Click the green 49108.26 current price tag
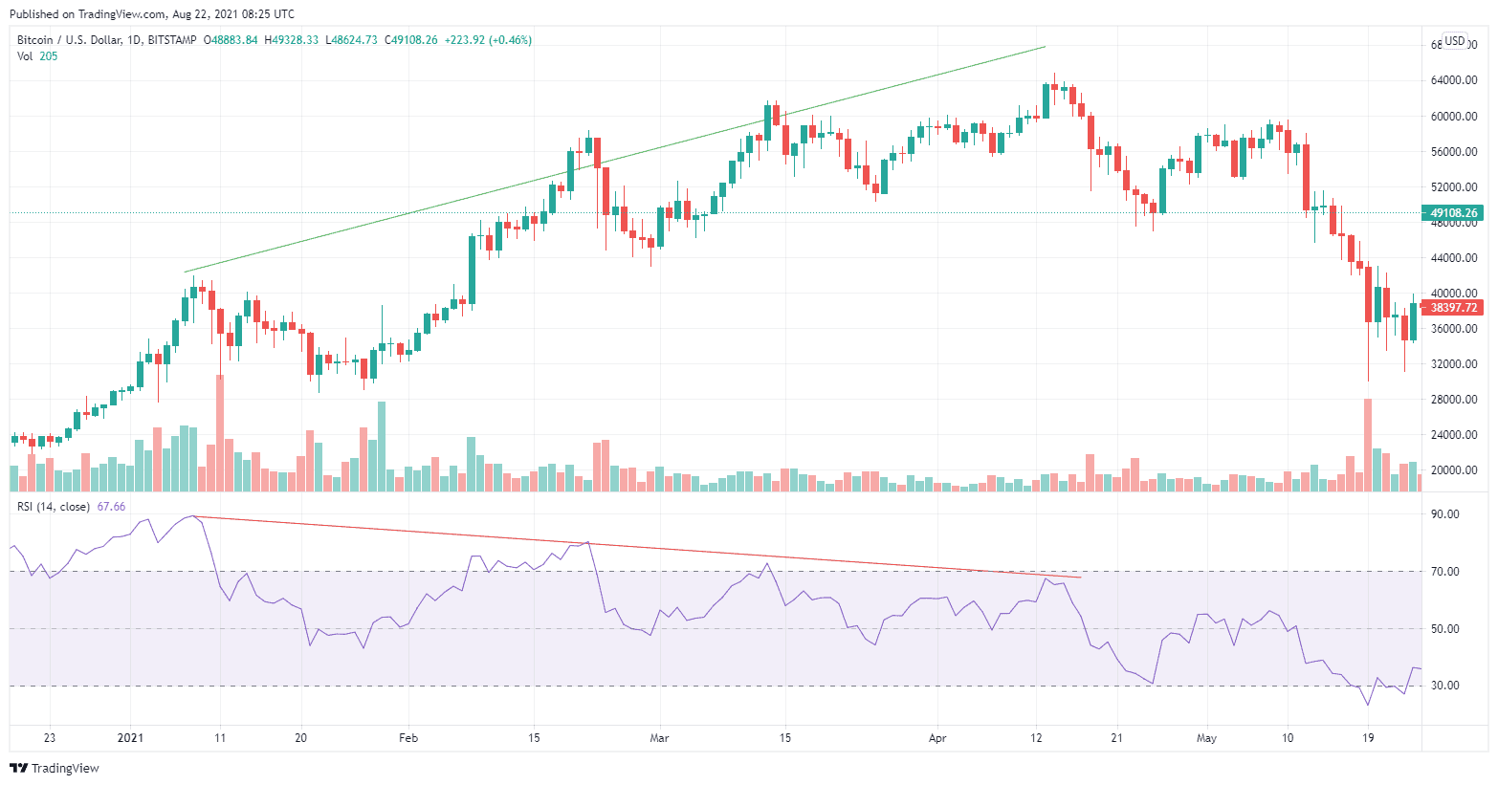Screen dimensions: 1498x785 1453,213
